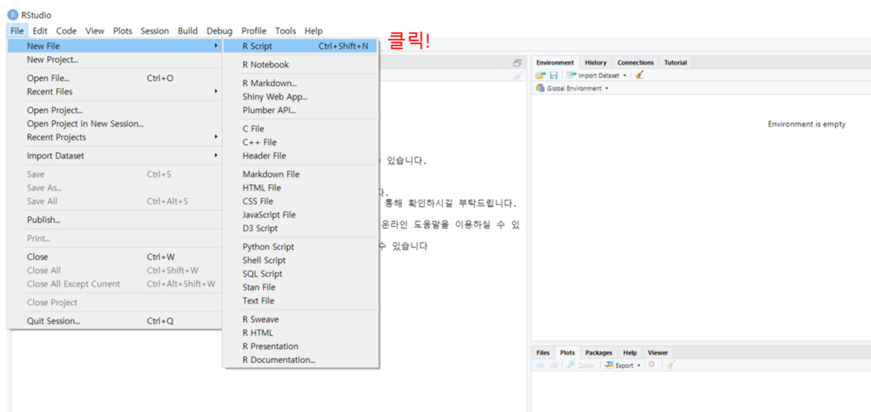Select Markdown File in the submenu
Screen dimensions: 871x412
[300, 174]
